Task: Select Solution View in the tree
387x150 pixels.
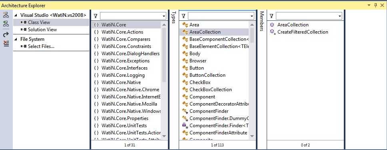Action: pyautogui.click(x=42, y=30)
